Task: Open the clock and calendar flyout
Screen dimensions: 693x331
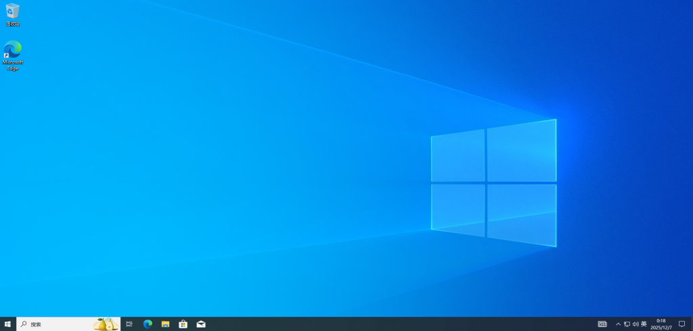Action: (x=661, y=324)
